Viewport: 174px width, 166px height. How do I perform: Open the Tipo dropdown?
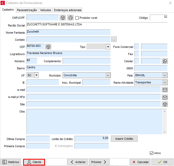(108, 47)
